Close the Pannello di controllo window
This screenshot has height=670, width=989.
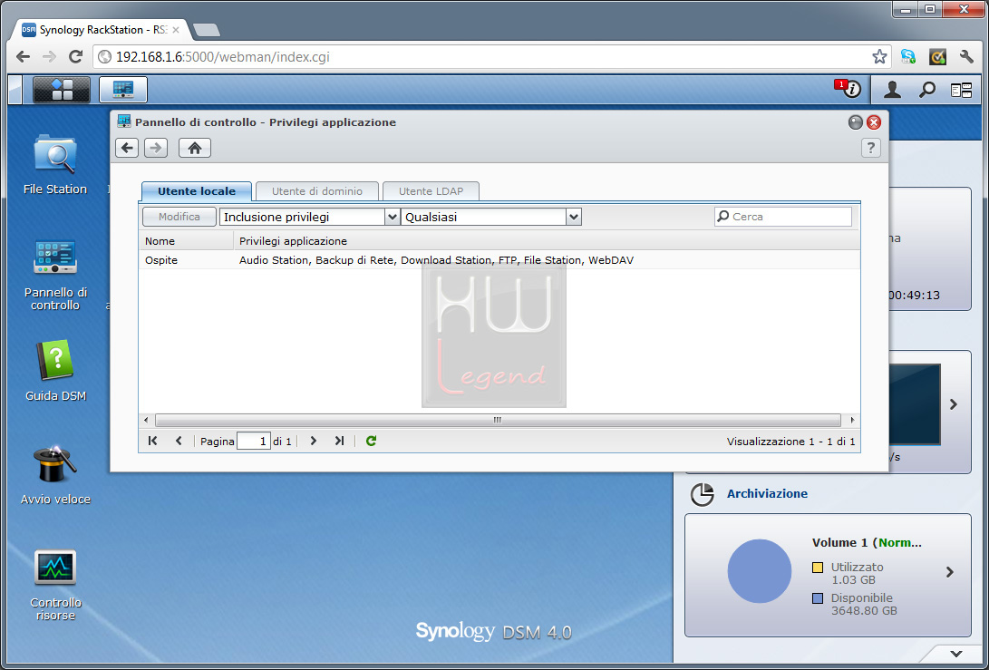pyautogui.click(x=874, y=122)
